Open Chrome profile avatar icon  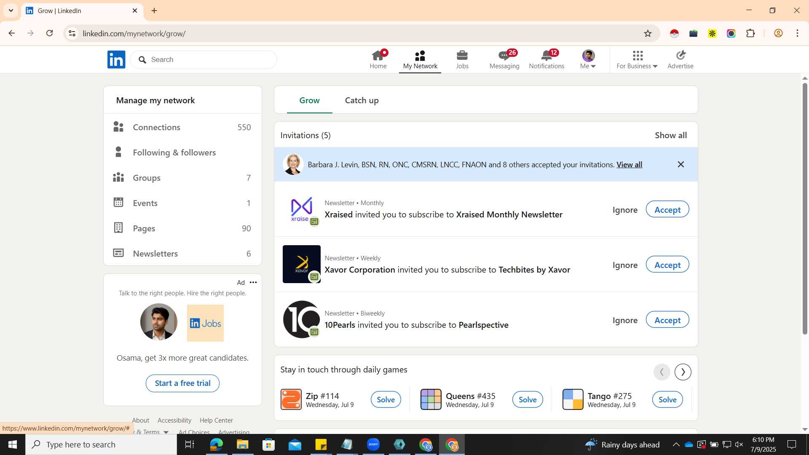778,33
